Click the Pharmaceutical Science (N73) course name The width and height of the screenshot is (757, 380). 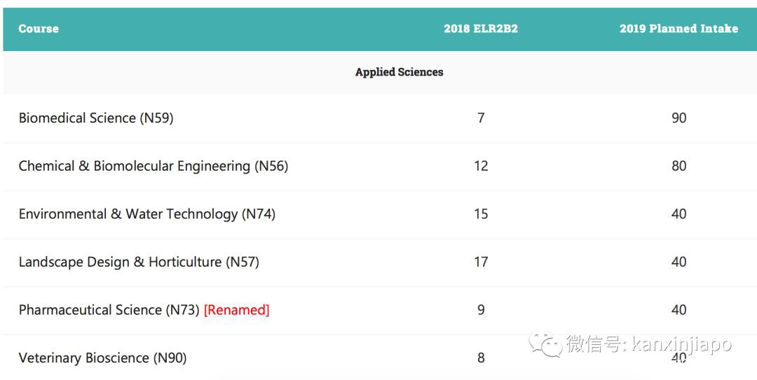coord(109,310)
